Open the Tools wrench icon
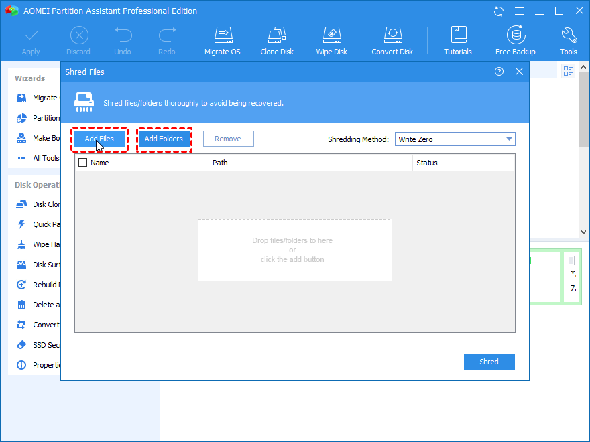Viewport: 590px width, 442px height. coord(569,35)
